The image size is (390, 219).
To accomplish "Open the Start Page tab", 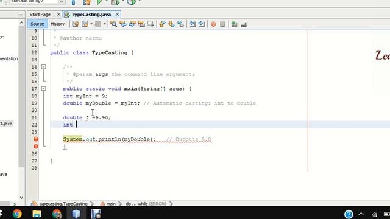I will coord(40,15).
